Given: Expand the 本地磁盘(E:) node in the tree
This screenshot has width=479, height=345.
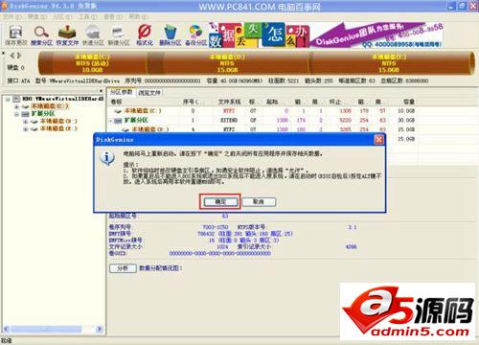Looking at the screenshot, I should 26,129.
